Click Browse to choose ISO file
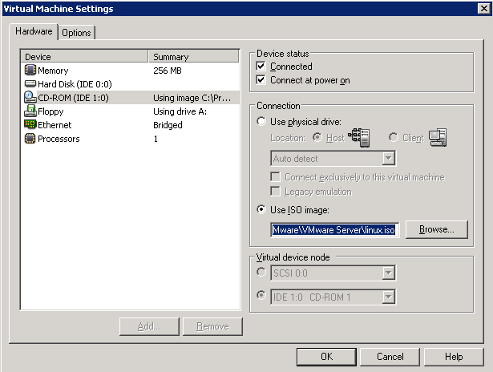Viewport: 493px width, 372px height. pyautogui.click(x=437, y=229)
